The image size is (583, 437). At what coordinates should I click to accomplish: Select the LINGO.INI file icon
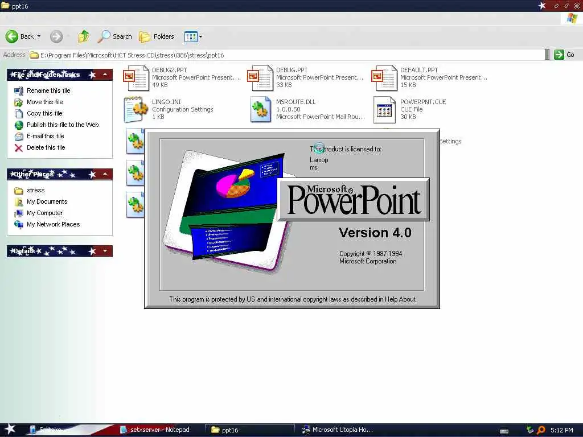coord(136,110)
